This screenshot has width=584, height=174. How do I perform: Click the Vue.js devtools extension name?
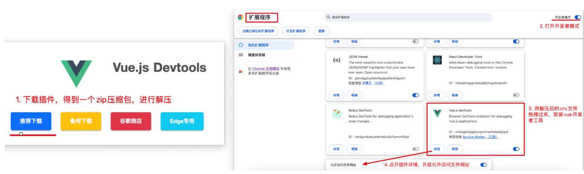(461, 111)
